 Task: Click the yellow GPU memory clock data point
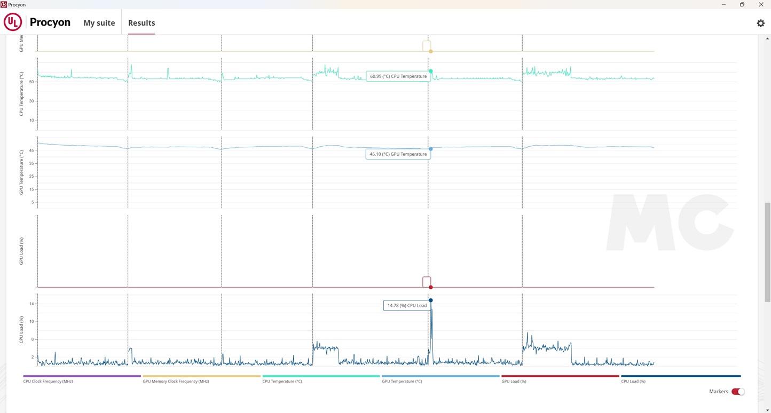[x=430, y=51]
